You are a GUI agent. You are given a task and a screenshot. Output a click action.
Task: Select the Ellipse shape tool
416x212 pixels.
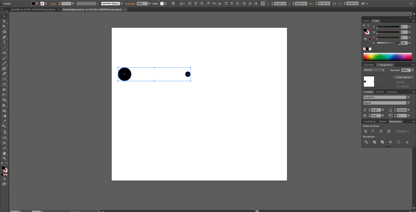(x=4, y=53)
